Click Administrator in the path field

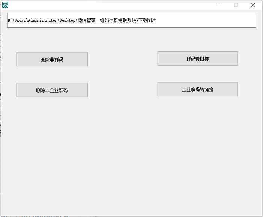[42, 21]
